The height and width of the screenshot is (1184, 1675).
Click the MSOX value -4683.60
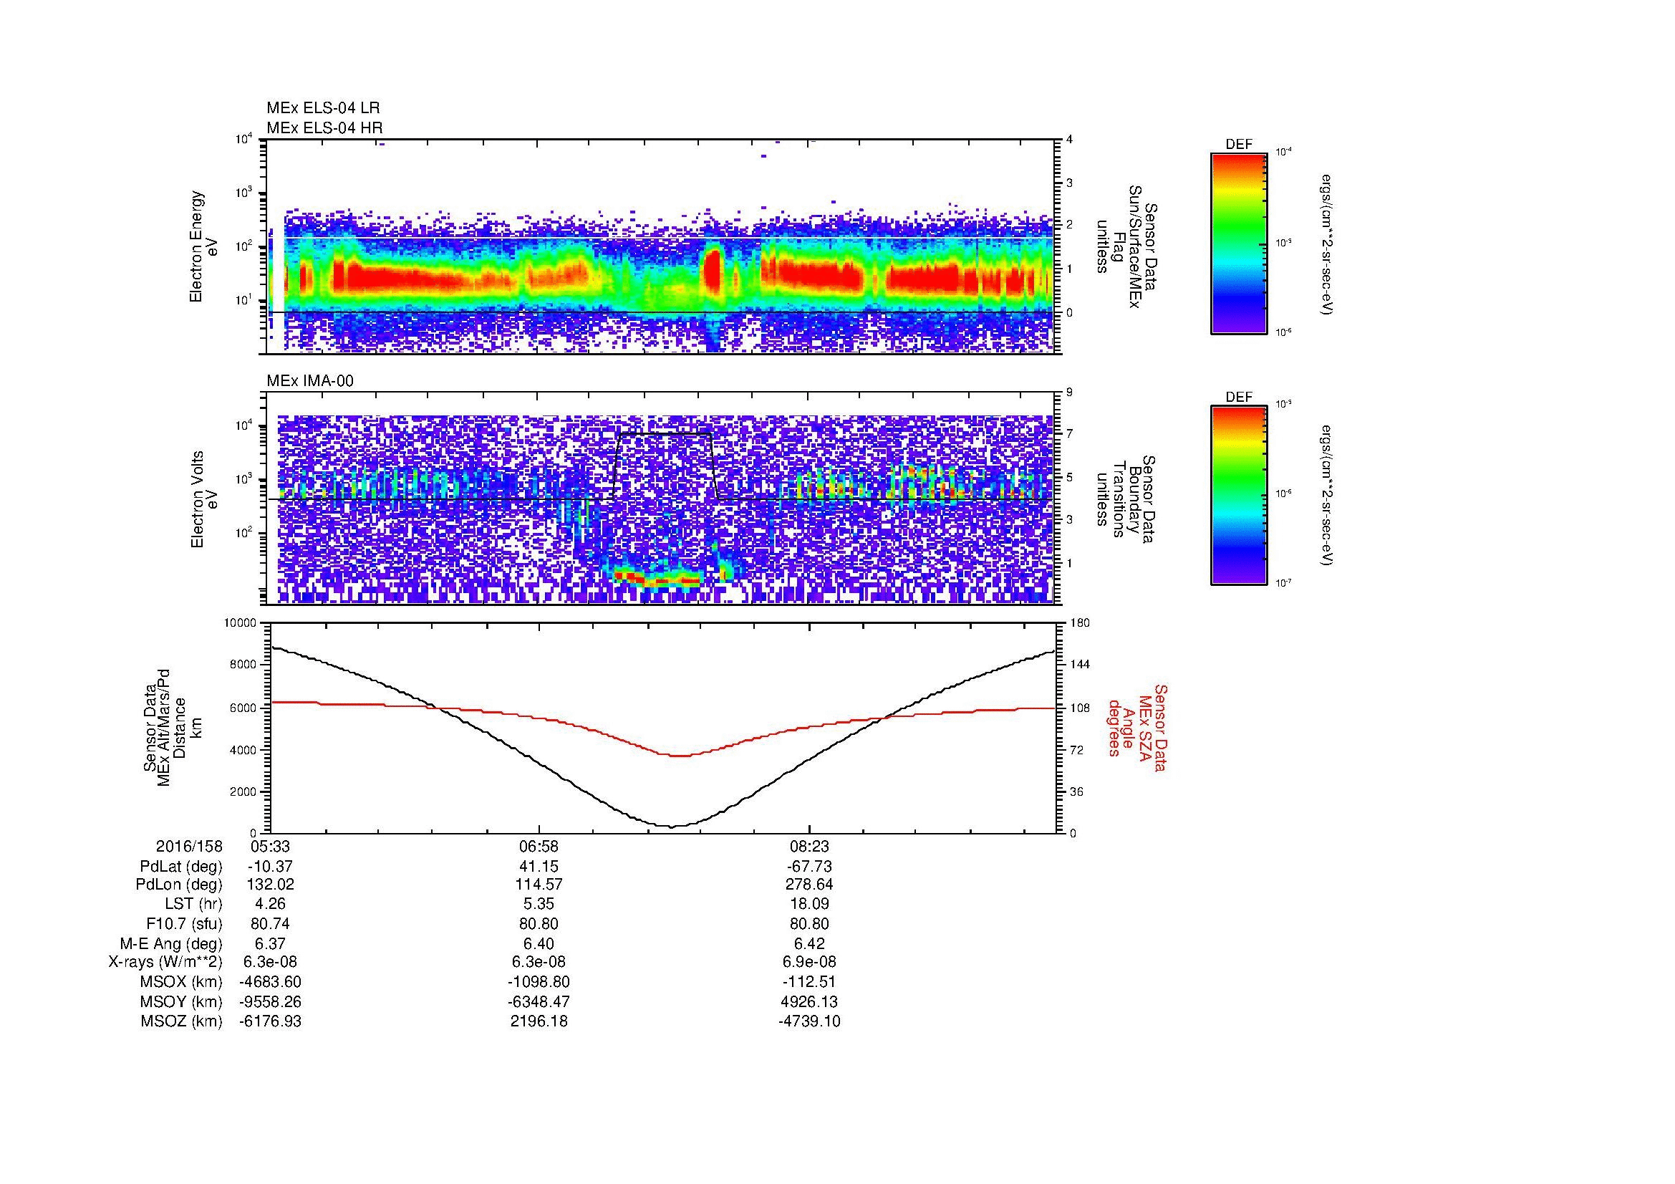[271, 982]
